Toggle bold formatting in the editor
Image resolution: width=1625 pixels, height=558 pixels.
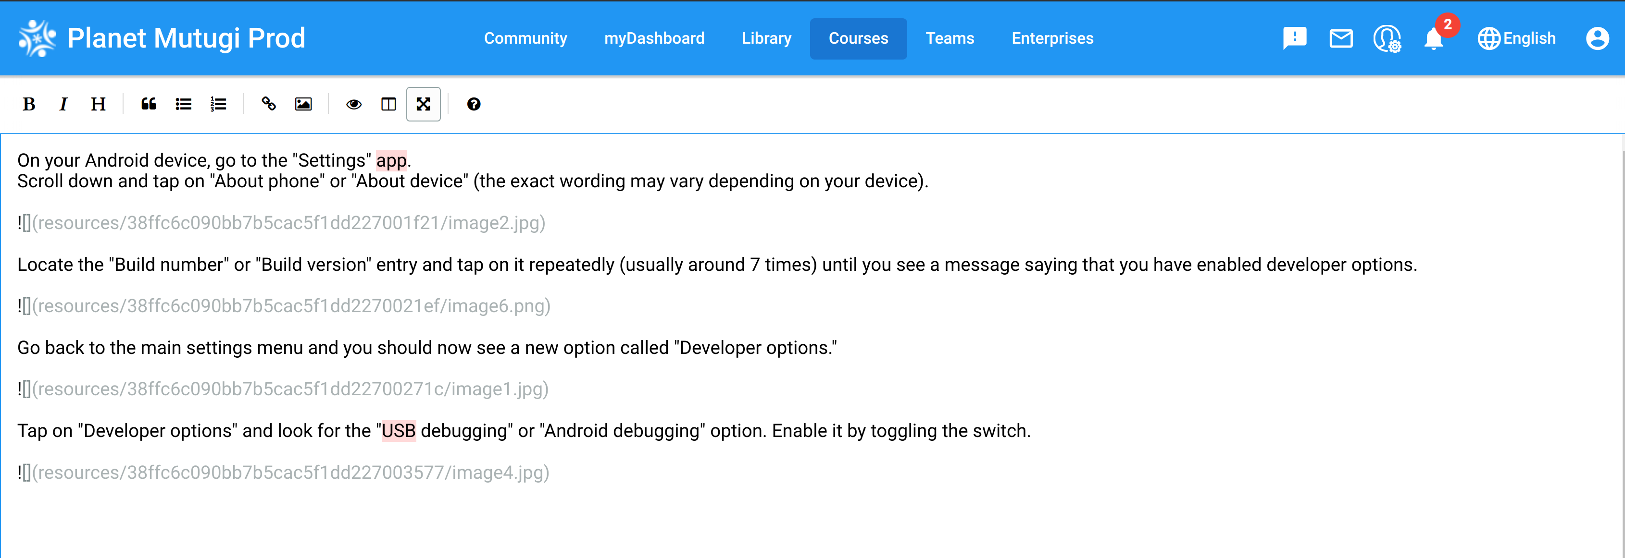click(29, 104)
